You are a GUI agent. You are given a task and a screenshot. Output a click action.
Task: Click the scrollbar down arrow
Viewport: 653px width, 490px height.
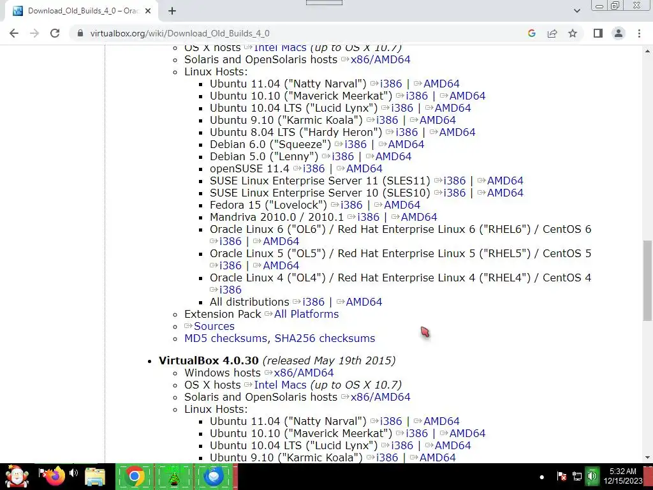[x=648, y=457]
